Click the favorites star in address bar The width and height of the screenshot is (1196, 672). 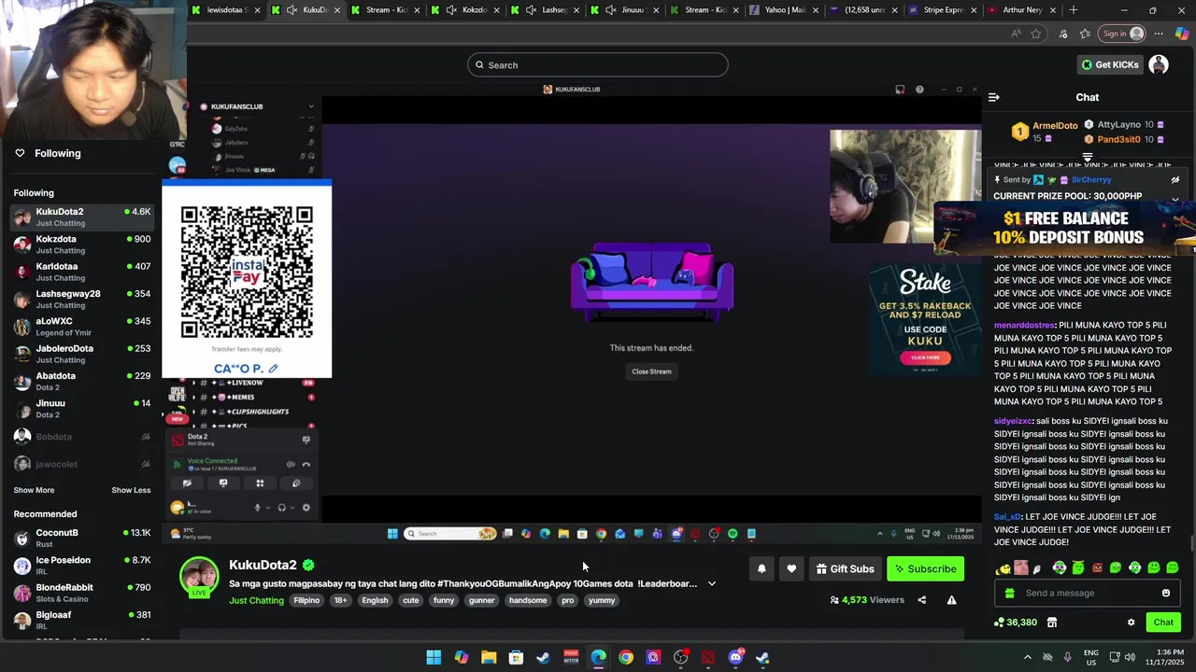(1035, 34)
